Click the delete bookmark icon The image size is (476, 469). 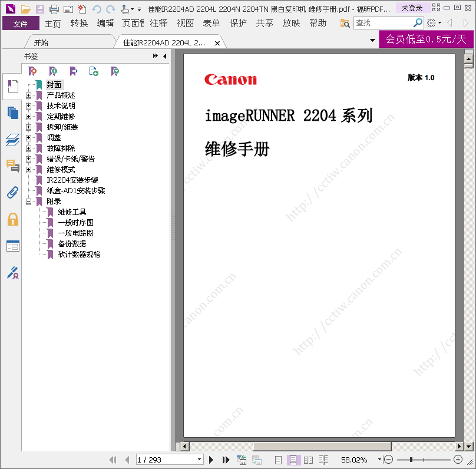32,71
